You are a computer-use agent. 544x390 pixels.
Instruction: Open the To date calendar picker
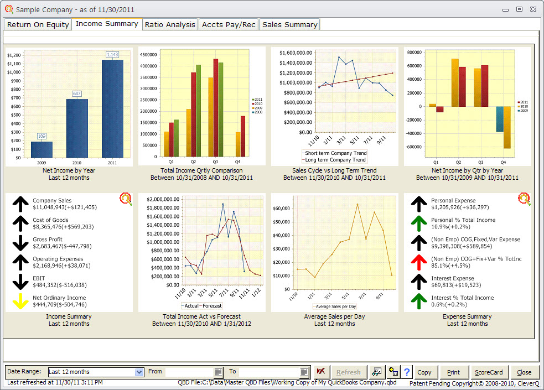coord(304,371)
